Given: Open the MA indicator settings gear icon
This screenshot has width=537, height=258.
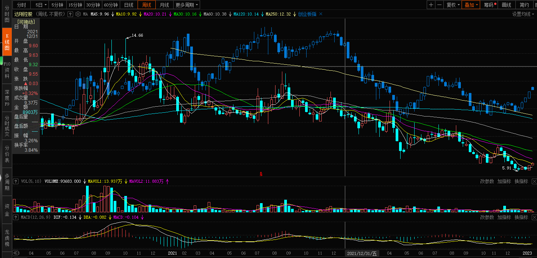Looking at the screenshot, I should 78,14.
